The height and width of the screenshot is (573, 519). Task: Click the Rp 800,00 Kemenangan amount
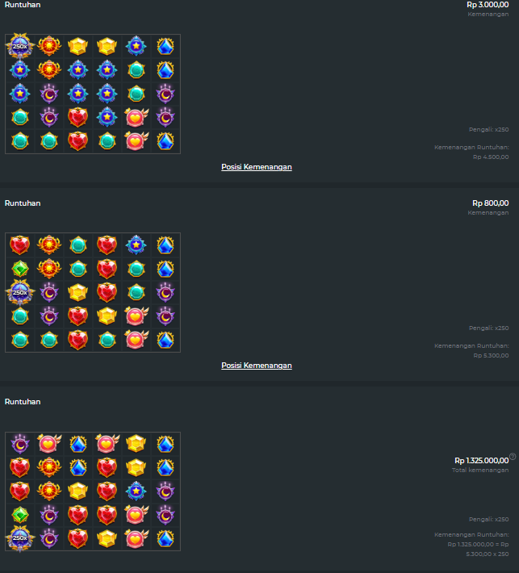pyautogui.click(x=491, y=203)
